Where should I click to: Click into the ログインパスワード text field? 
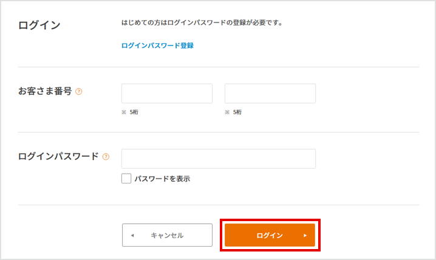[219, 159]
